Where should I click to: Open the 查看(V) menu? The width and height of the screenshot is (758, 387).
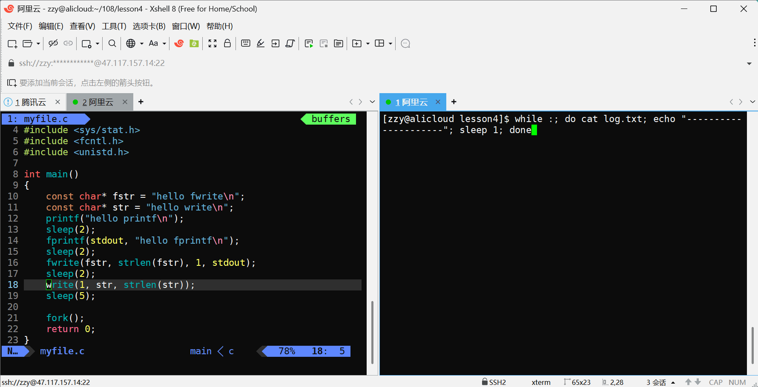coord(83,26)
